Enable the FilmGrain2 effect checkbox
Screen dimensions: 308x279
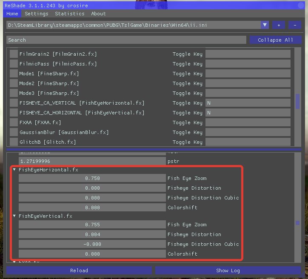(x=14, y=54)
